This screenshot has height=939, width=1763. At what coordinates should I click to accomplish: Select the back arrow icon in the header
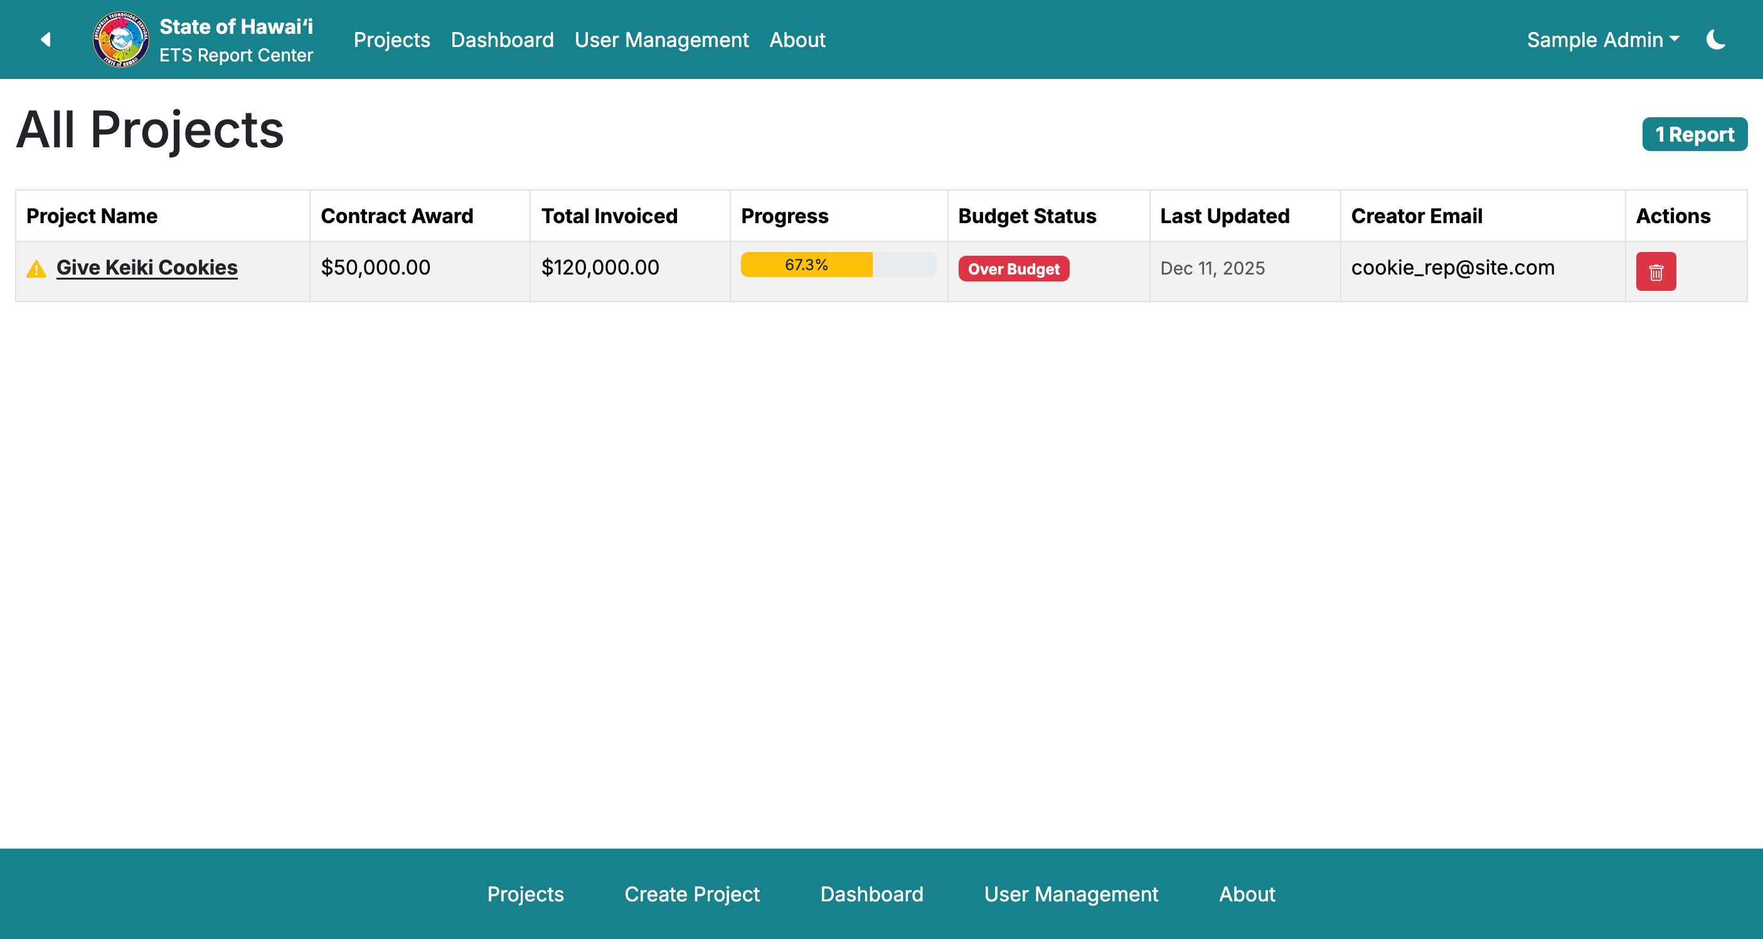45,39
